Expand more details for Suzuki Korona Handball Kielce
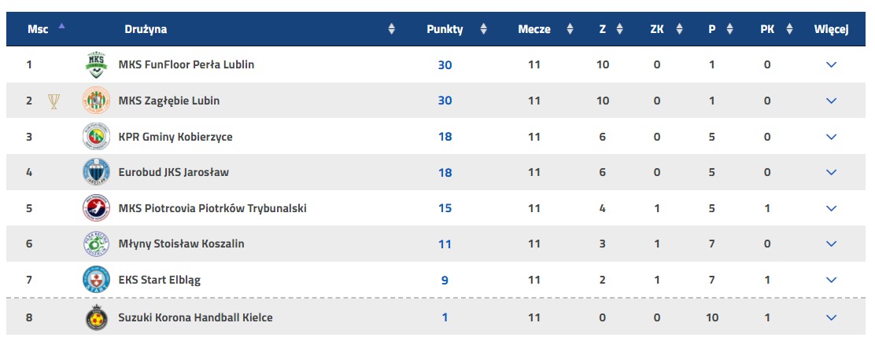875x341 pixels. (x=832, y=317)
